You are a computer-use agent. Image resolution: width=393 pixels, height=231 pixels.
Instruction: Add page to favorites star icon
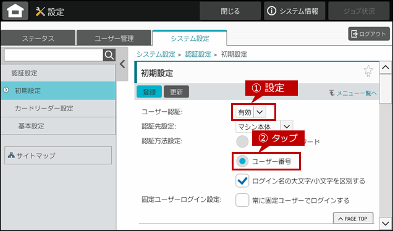368,71
